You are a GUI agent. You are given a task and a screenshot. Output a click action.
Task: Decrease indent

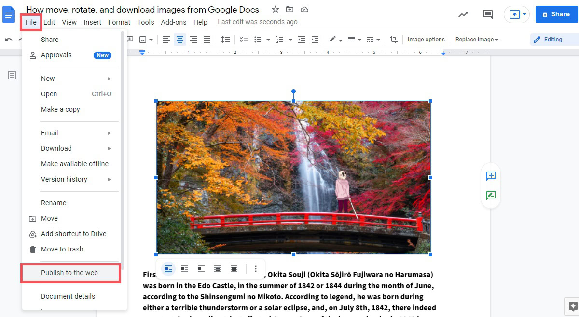pos(302,40)
